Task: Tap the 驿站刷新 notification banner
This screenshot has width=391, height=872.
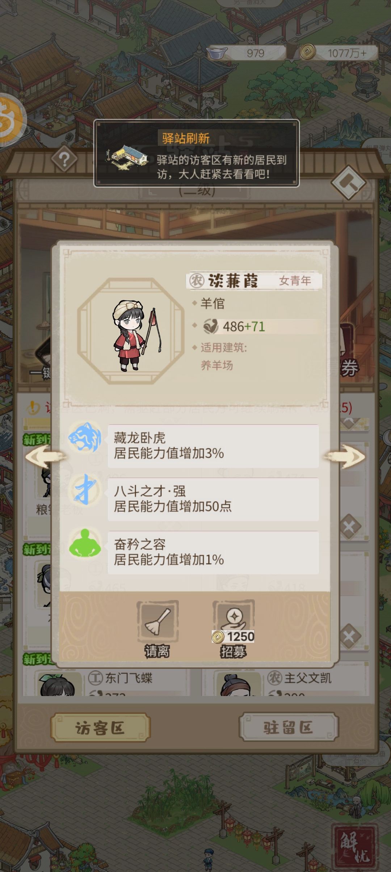Action: click(x=197, y=153)
